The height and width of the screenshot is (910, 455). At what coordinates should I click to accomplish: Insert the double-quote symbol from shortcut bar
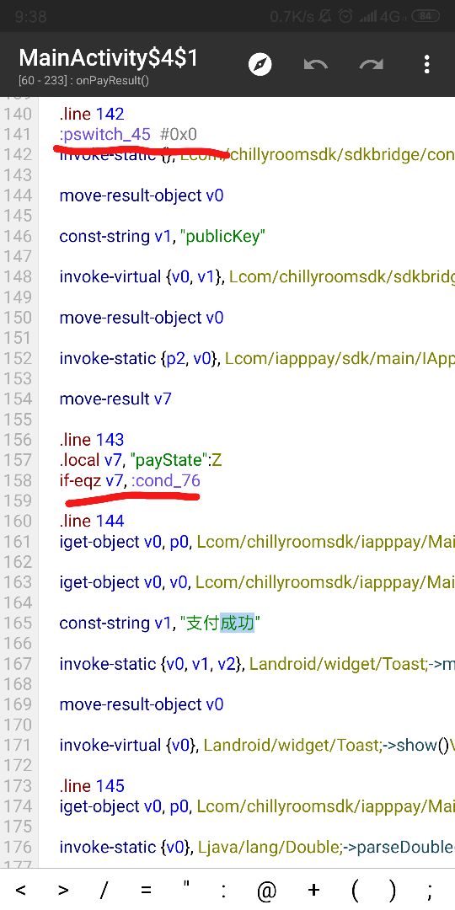pos(186,886)
